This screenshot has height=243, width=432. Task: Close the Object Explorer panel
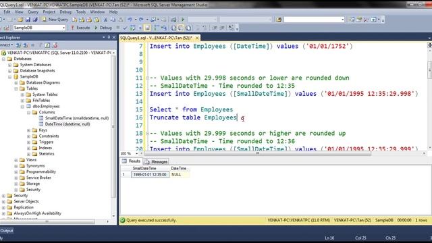(x=114, y=37)
